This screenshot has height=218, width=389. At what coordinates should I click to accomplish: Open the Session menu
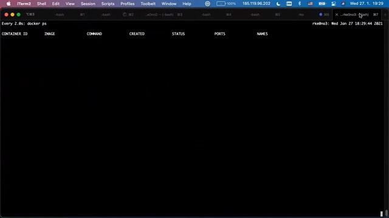click(88, 4)
